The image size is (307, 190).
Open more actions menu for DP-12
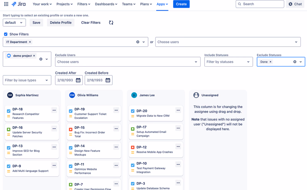(x=178, y=146)
